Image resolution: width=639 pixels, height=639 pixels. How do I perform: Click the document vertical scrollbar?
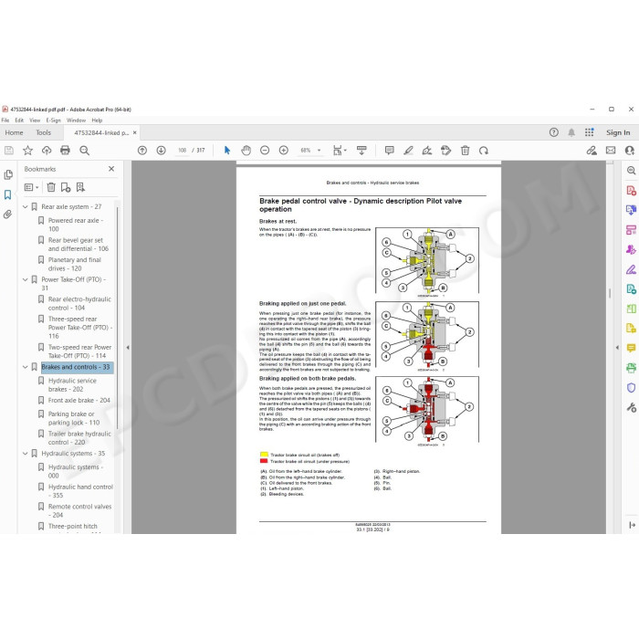tap(610, 293)
